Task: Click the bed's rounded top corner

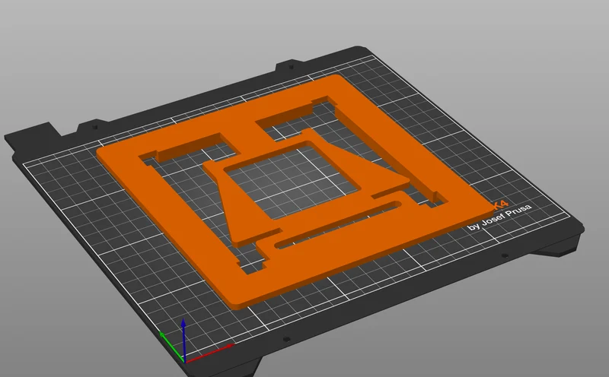Action: 359,49
